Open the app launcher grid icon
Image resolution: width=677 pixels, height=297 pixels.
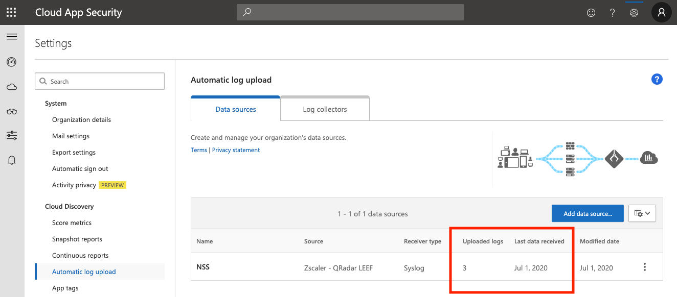11,12
